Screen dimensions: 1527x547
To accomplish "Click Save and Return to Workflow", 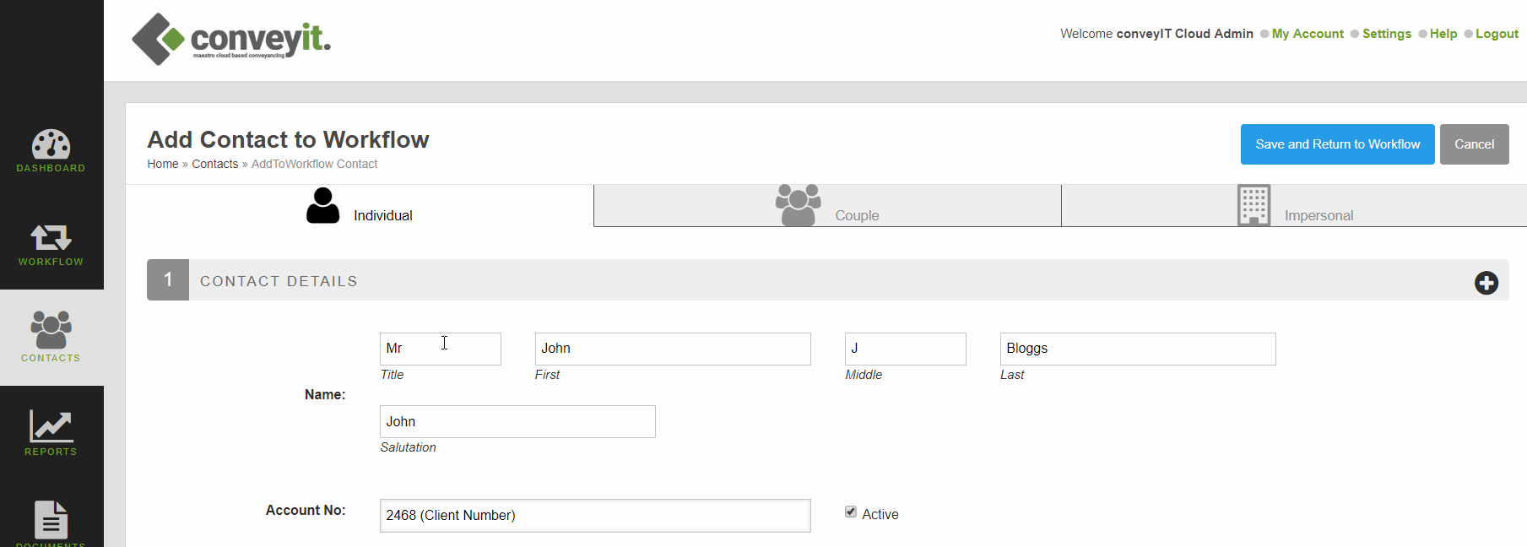I will click(1337, 144).
